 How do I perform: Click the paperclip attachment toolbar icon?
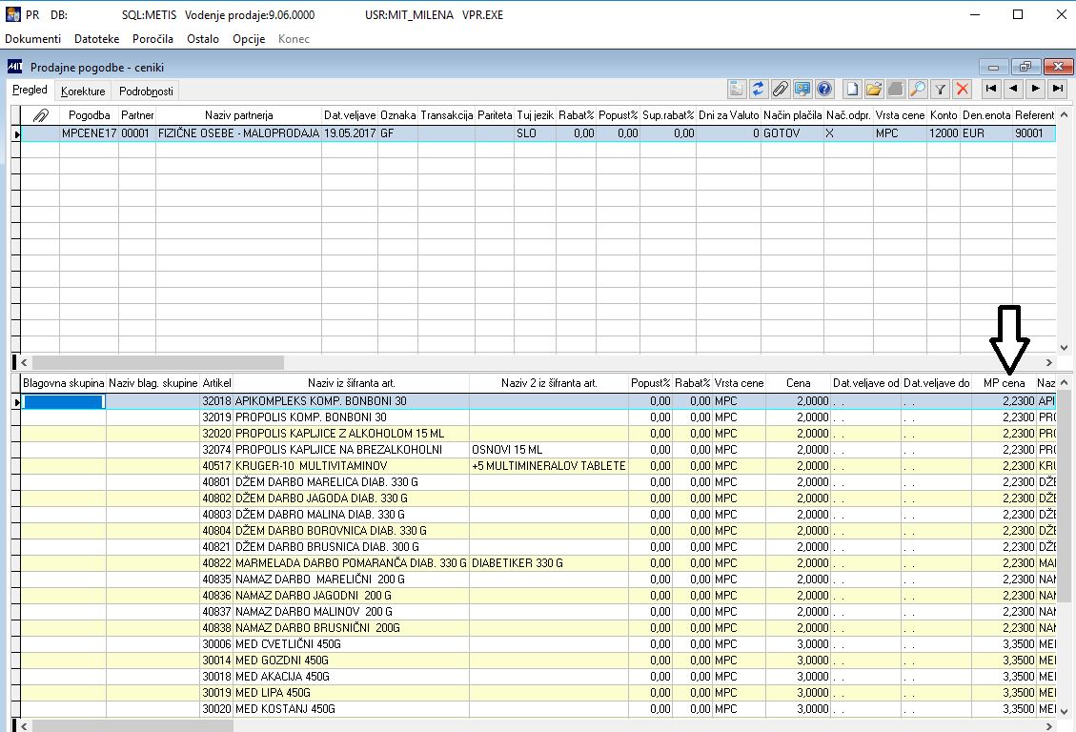781,89
